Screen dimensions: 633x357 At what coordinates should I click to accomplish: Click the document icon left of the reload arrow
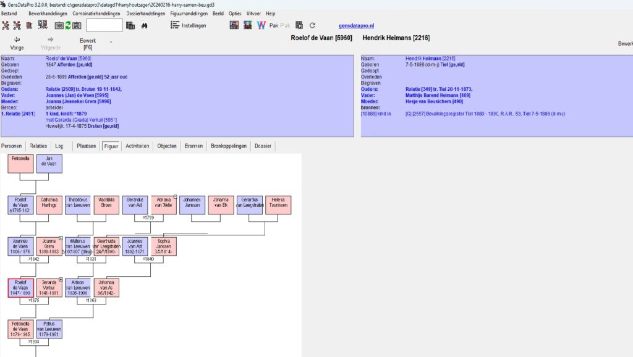[x=299, y=25]
